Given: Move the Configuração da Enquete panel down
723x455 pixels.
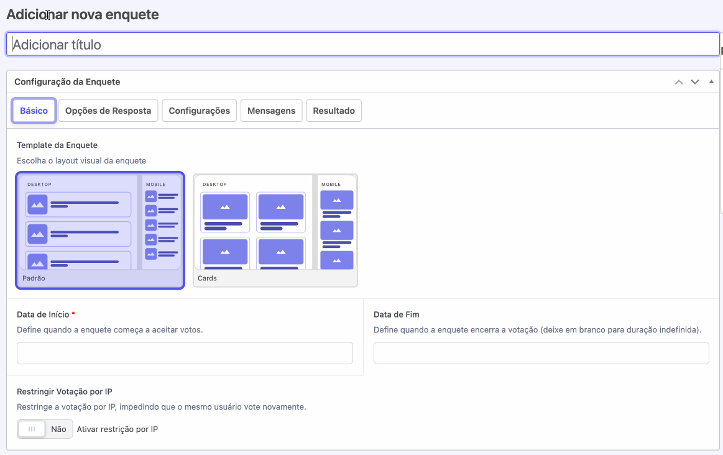Looking at the screenshot, I should [695, 82].
